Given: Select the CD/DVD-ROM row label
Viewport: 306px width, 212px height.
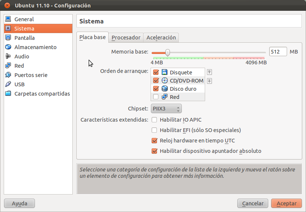Looking at the screenshot, I should pos(187,81).
